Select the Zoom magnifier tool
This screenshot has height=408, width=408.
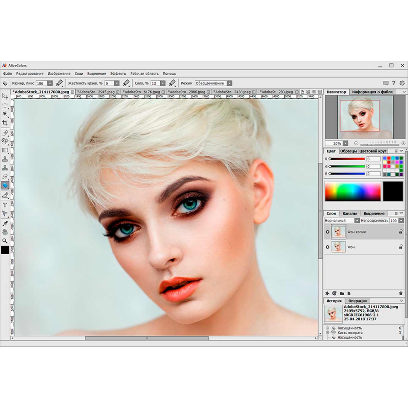[5, 241]
